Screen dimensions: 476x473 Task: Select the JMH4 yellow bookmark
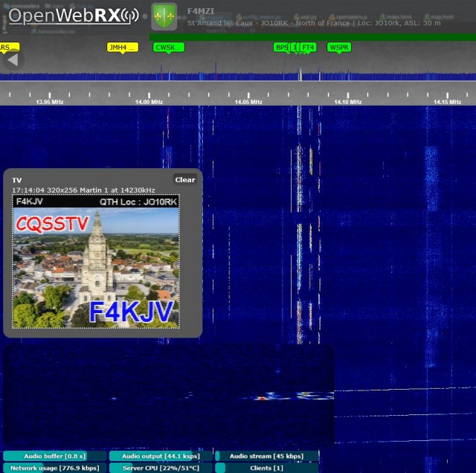click(x=123, y=48)
